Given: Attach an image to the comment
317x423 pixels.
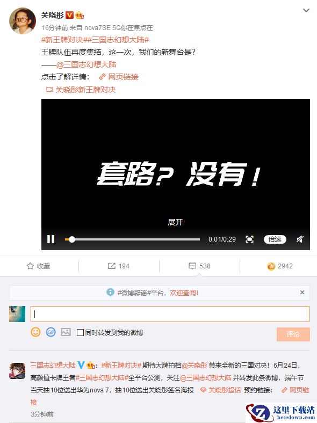Looking at the screenshot, I should [66, 332].
